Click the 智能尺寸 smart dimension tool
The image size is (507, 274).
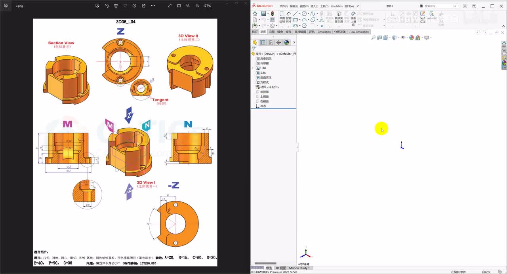coord(288,17)
